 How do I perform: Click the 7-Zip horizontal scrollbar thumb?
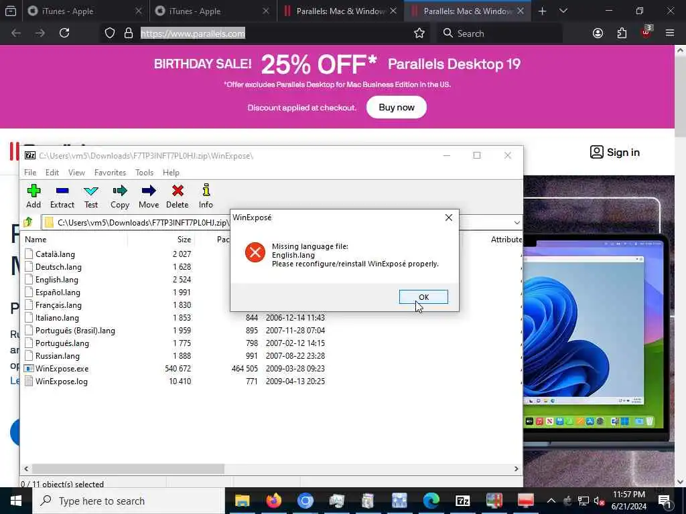[128, 468]
